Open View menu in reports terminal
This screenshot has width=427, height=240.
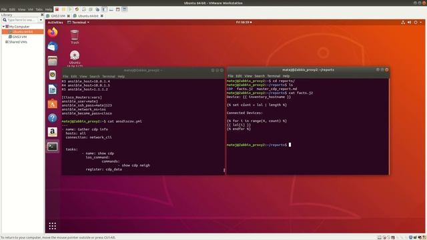(248, 76)
